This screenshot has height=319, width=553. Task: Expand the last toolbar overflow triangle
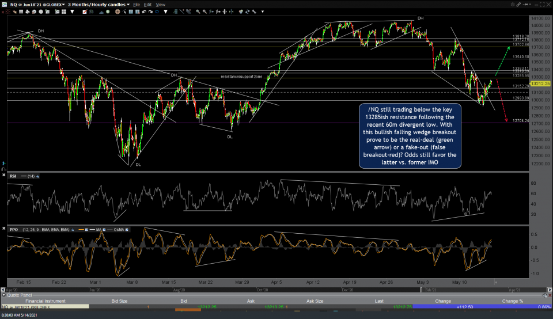(x=263, y=12)
